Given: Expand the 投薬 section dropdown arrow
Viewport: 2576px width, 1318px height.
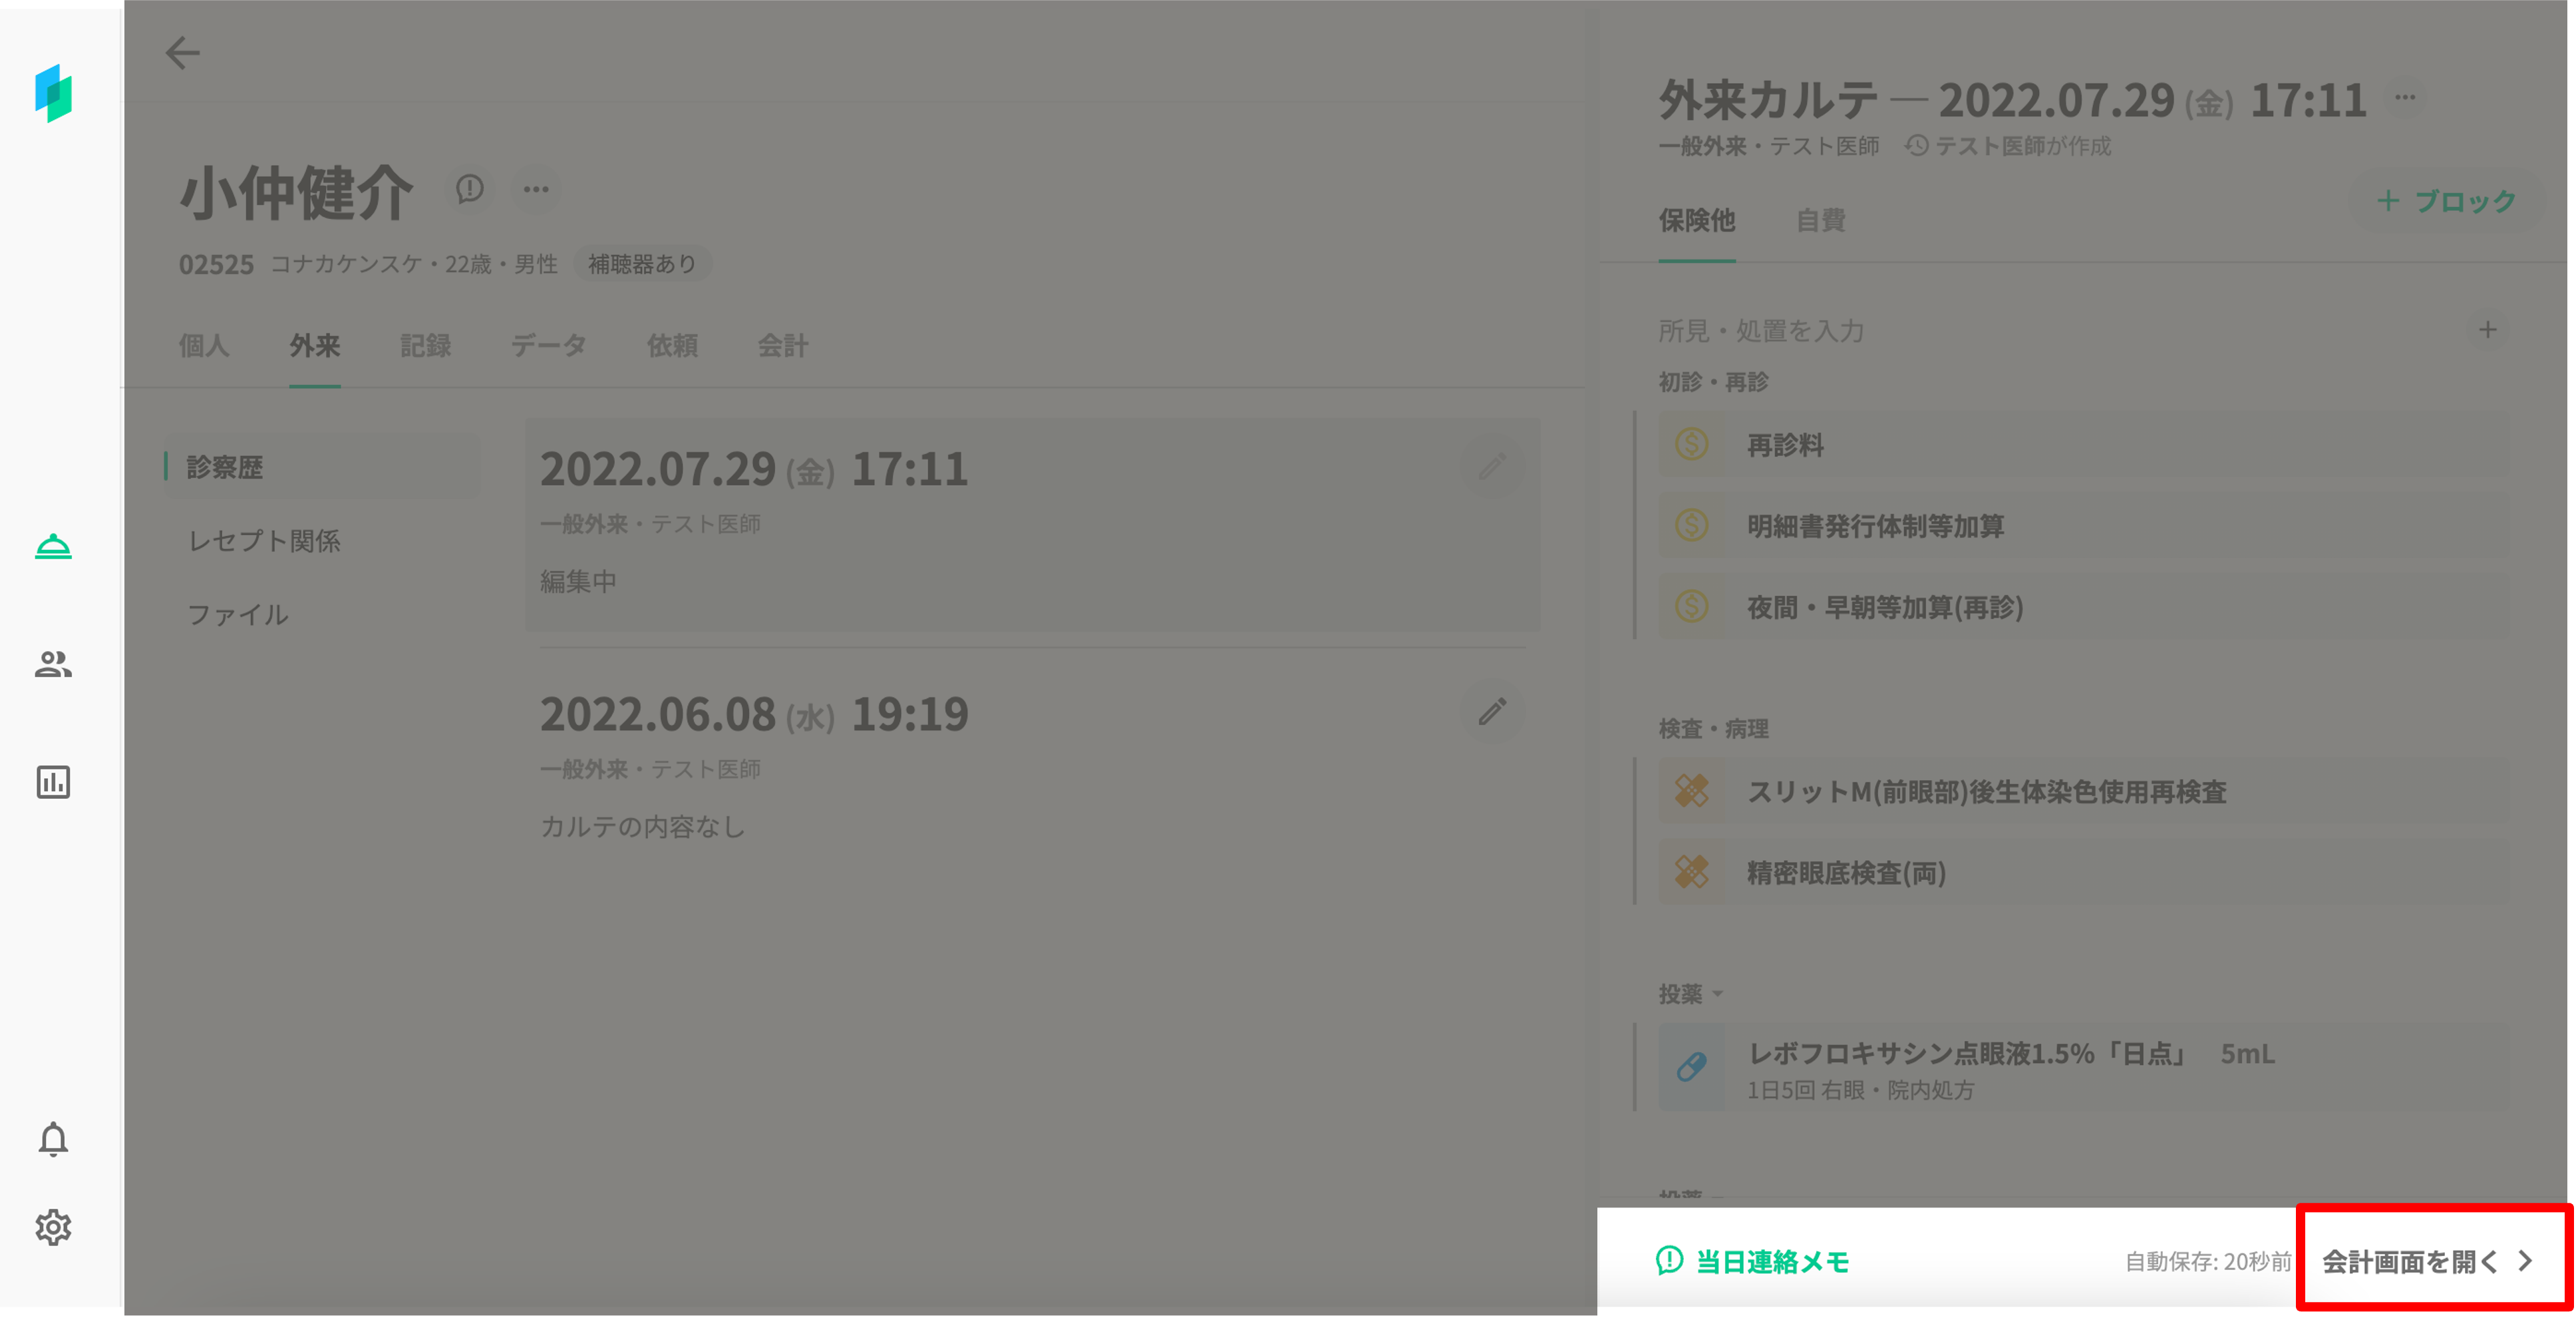Looking at the screenshot, I should [x=1717, y=994].
